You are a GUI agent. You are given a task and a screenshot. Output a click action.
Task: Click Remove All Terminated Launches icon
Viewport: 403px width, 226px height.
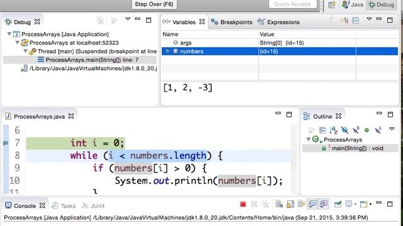(x=265, y=204)
